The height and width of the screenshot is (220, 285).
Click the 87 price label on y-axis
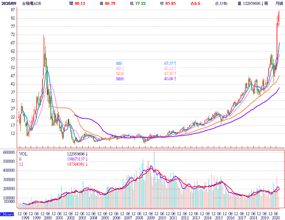(x=13, y=10)
